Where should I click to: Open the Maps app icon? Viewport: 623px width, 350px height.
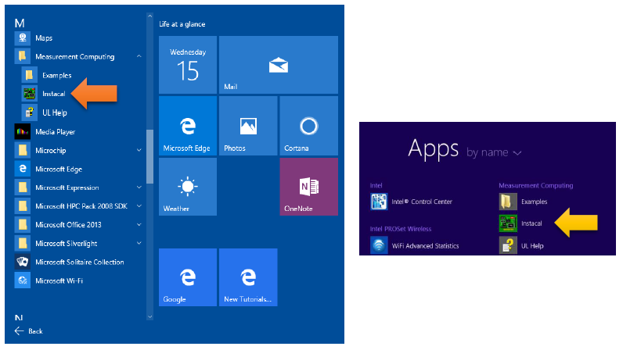click(22, 38)
